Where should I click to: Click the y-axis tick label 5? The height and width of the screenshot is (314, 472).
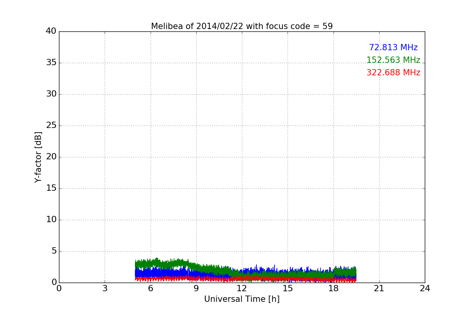click(x=54, y=251)
